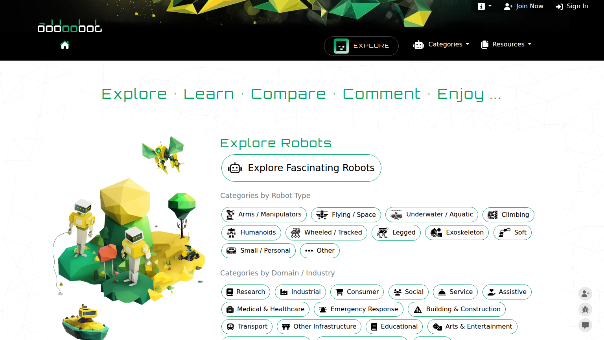Open Other Infrastructure category
This screenshot has height=340, width=604.
pos(319,327)
